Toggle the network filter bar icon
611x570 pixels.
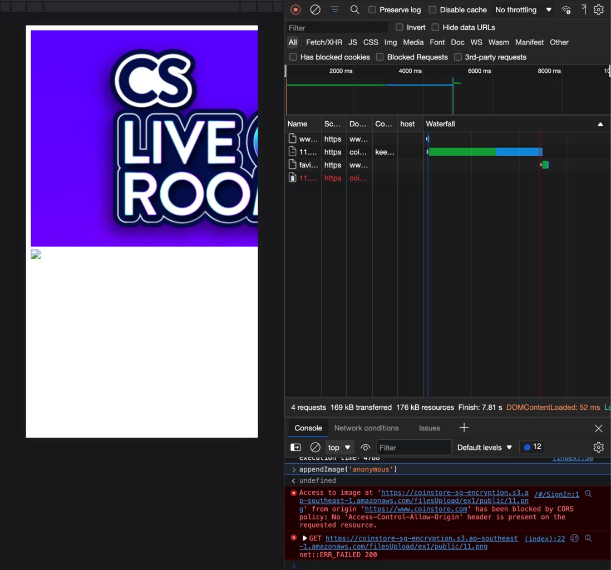[335, 10]
